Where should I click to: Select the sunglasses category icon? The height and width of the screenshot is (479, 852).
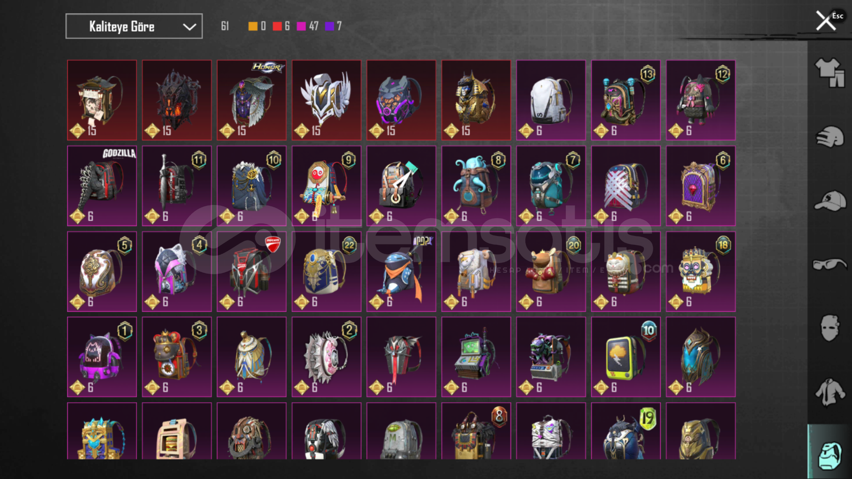point(829,264)
